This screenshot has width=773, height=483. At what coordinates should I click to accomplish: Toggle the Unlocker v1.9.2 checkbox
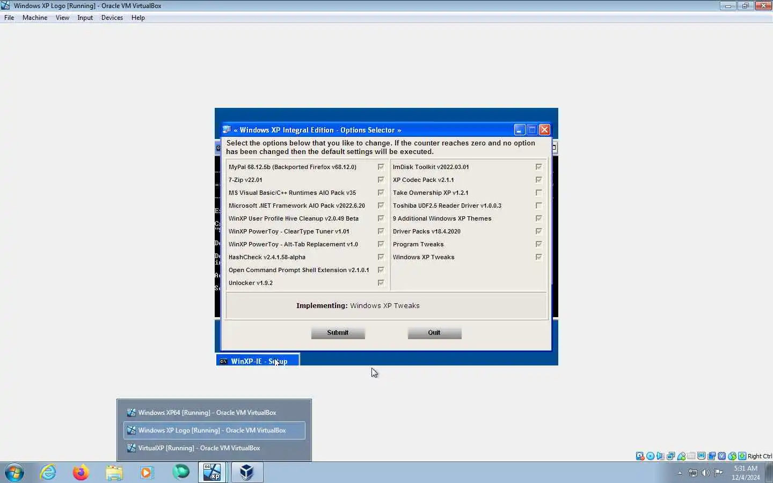[381, 283]
